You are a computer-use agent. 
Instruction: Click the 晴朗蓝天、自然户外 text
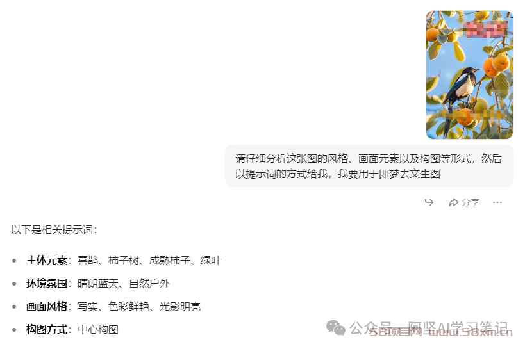coord(124,284)
